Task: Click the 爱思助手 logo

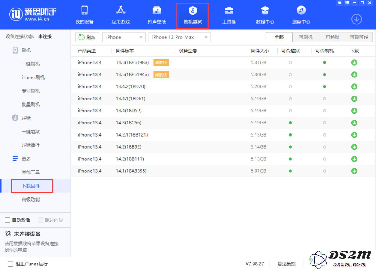Action: (33, 14)
